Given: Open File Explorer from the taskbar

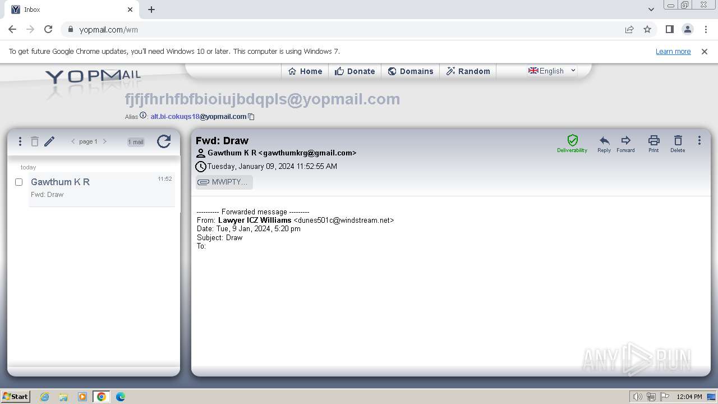Looking at the screenshot, I should [63, 397].
